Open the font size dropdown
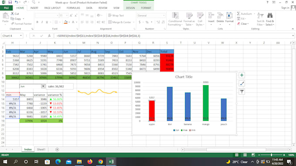296x166 pixels. tap(67, 16)
